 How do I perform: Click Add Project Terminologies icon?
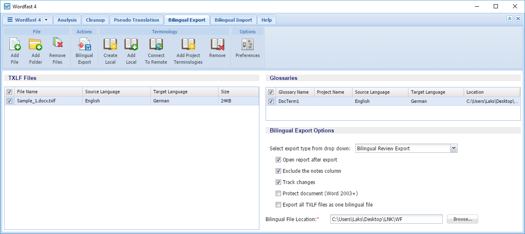(188, 44)
